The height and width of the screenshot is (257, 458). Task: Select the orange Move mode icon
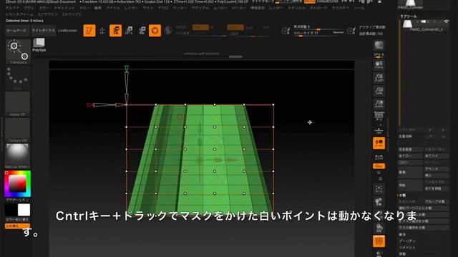[116, 31]
